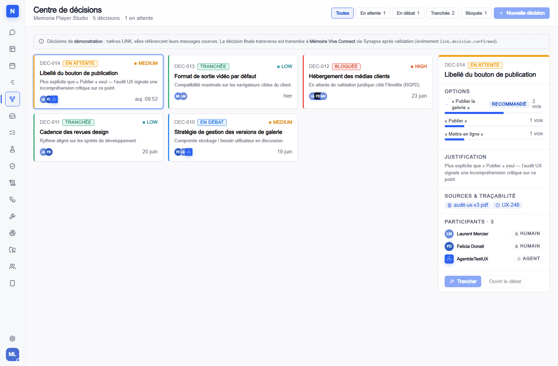Select participant Felicia Donati

(x=493, y=246)
